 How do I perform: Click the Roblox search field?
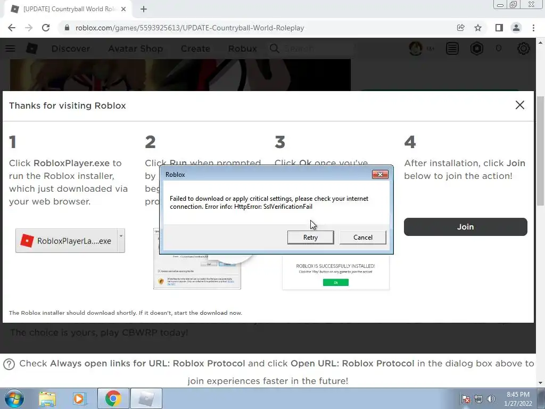[311, 48]
